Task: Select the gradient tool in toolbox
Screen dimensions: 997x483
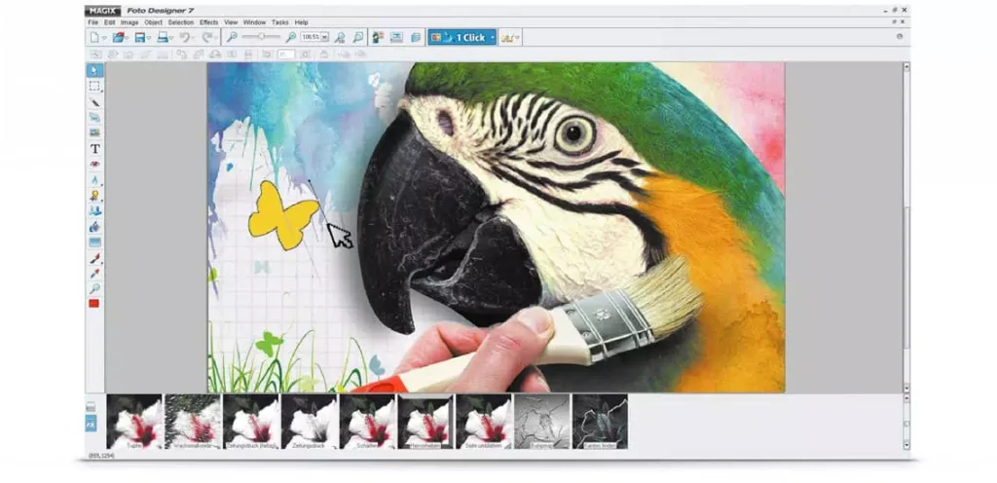Action: (94, 242)
